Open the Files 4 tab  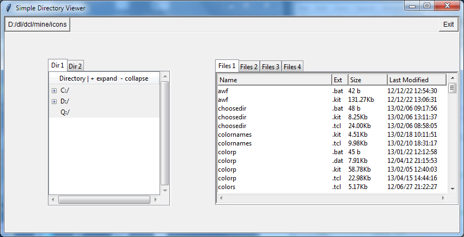292,67
